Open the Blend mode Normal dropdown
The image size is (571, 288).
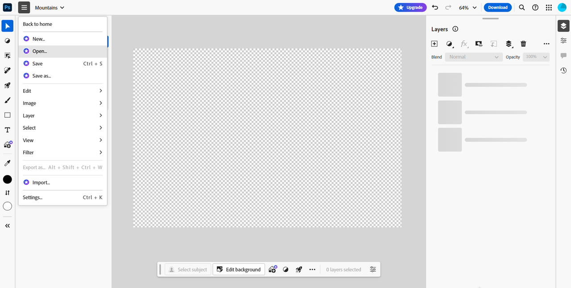pos(474,57)
